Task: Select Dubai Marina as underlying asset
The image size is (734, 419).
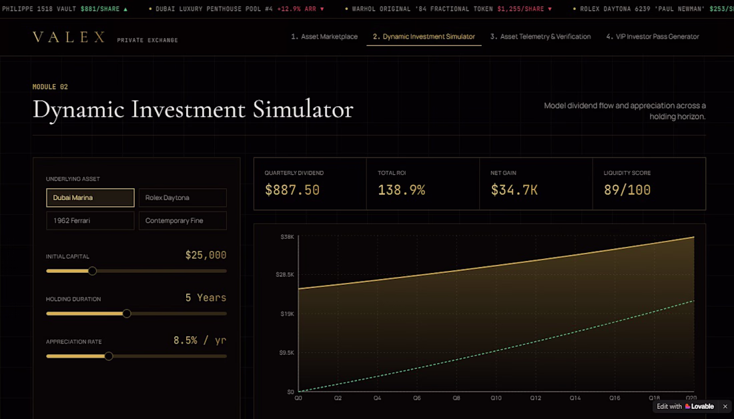Action: pyautogui.click(x=90, y=197)
